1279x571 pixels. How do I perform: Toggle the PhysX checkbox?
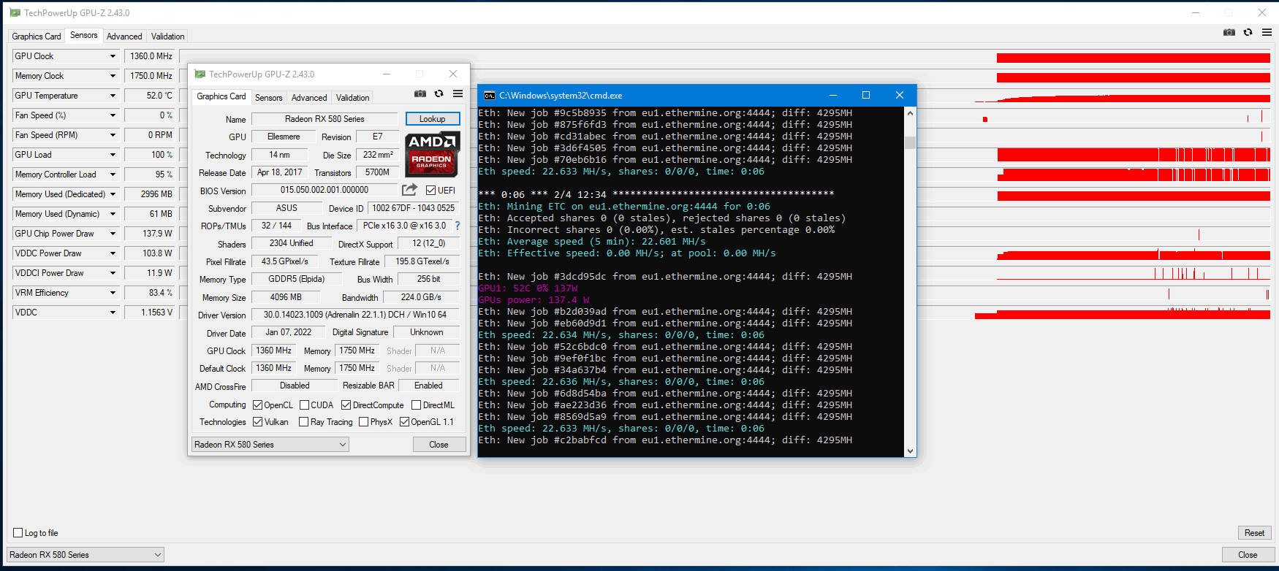[x=363, y=422]
